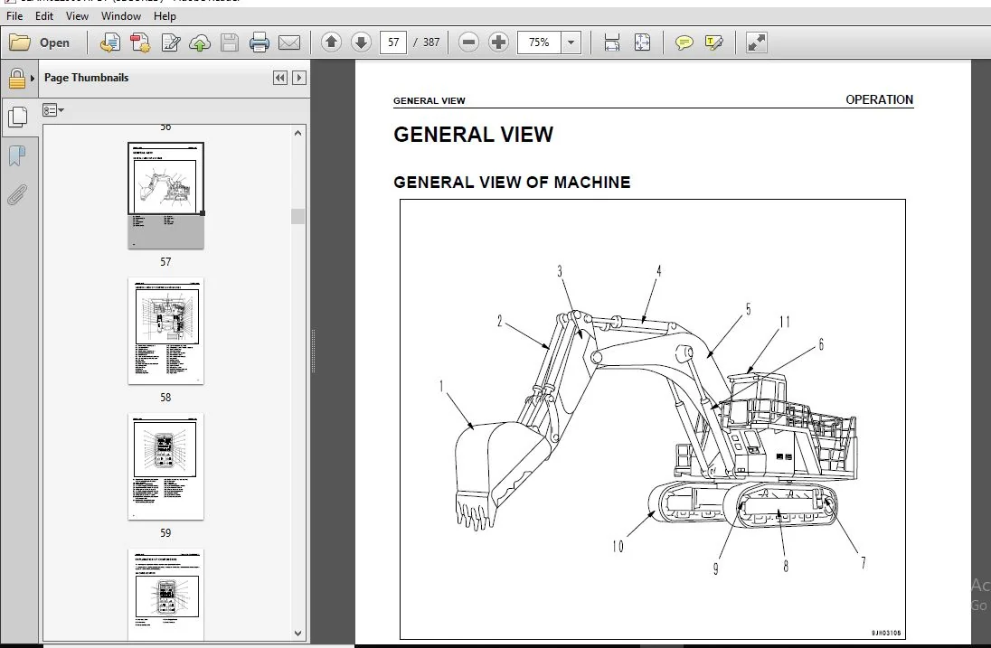
Task: Open the View menu
Action: tap(77, 15)
